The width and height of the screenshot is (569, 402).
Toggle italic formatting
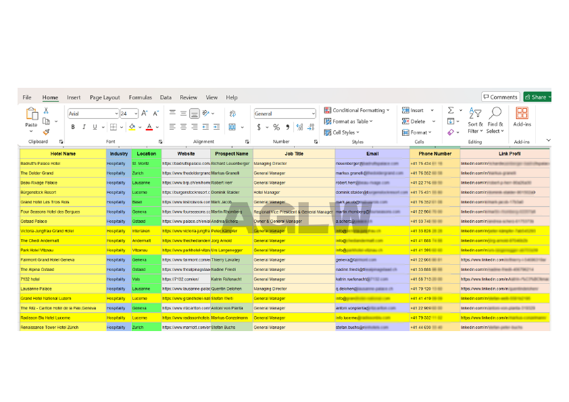coord(84,126)
